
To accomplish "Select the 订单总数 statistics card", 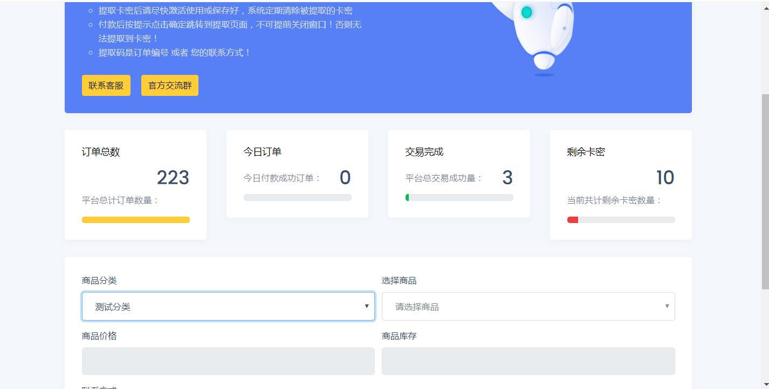I will click(x=135, y=184).
